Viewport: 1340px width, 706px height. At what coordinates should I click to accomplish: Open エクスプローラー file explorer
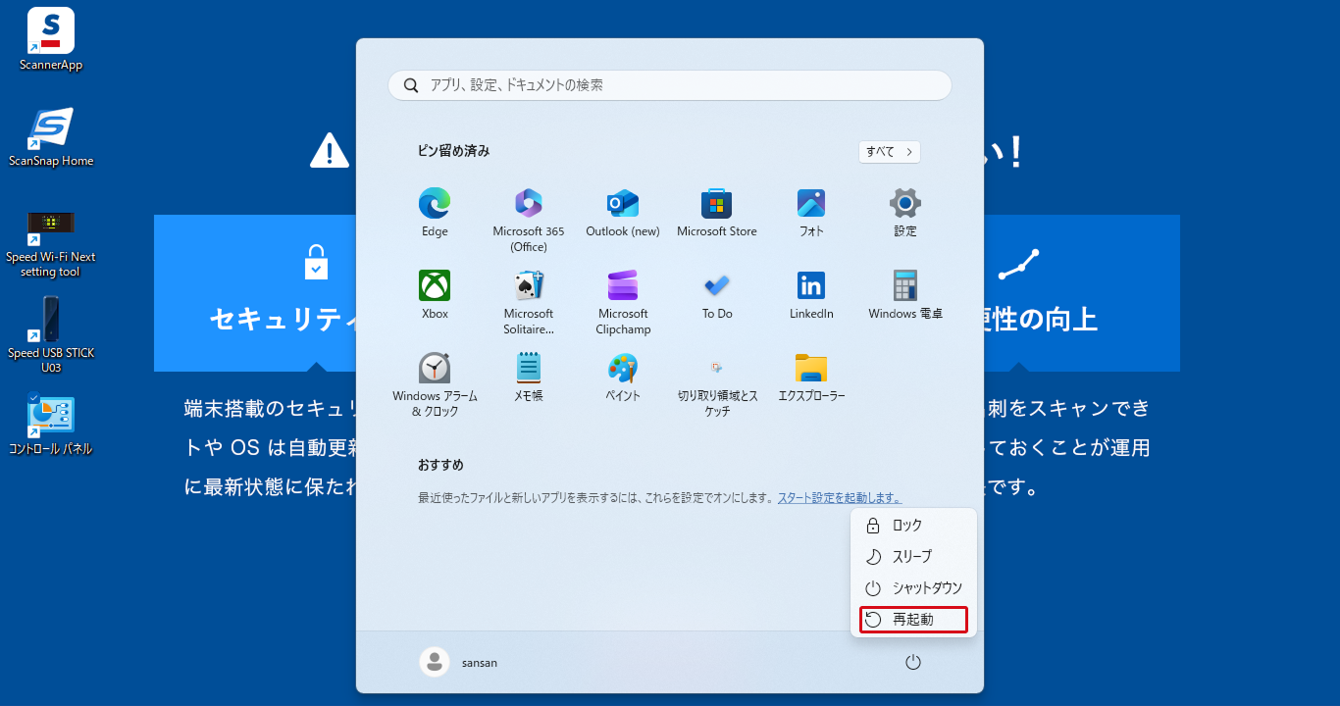(811, 378)
